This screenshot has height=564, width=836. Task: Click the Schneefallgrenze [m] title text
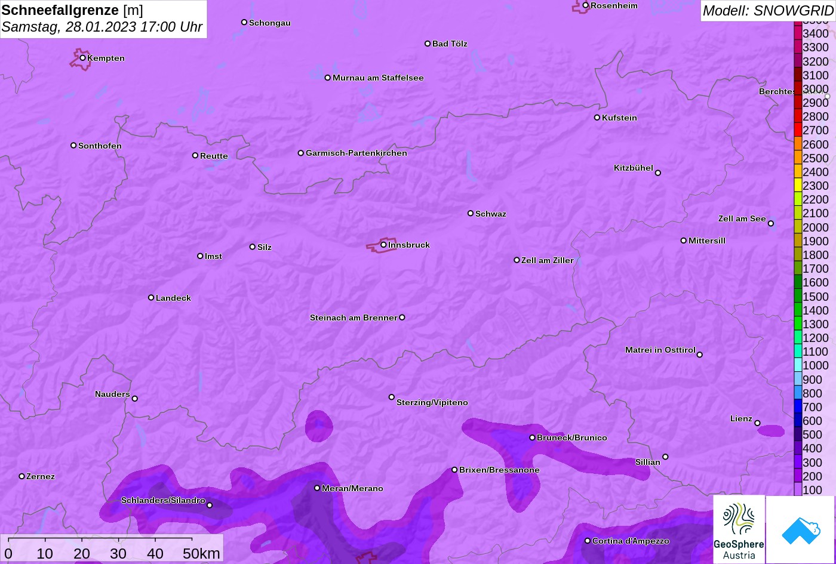[72, 10]
